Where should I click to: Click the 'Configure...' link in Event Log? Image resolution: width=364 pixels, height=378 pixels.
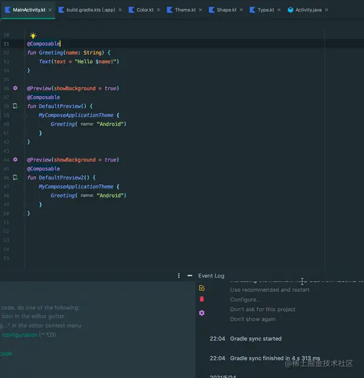click(x=245, y=300)
